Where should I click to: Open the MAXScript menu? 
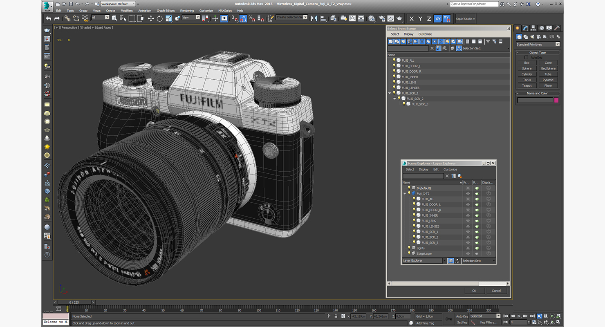(x=225, y=11)
